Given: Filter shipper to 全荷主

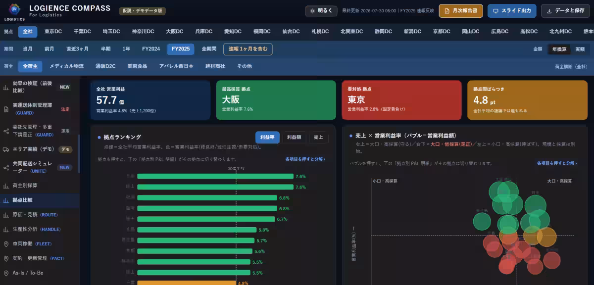Looking at the screenshot, I should pos(30,66).
